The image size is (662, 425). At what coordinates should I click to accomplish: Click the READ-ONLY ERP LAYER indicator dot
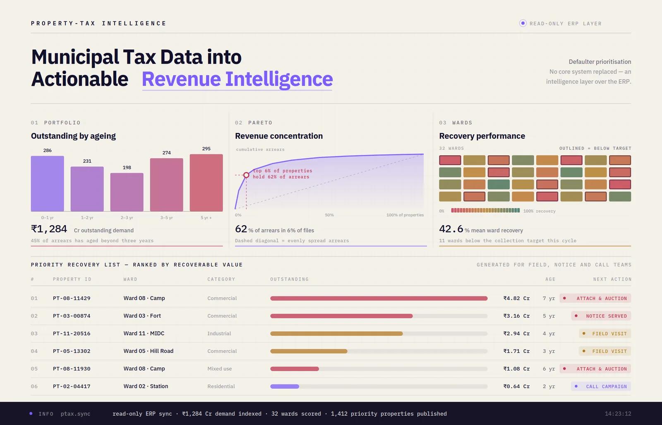[x=523, y=24]
